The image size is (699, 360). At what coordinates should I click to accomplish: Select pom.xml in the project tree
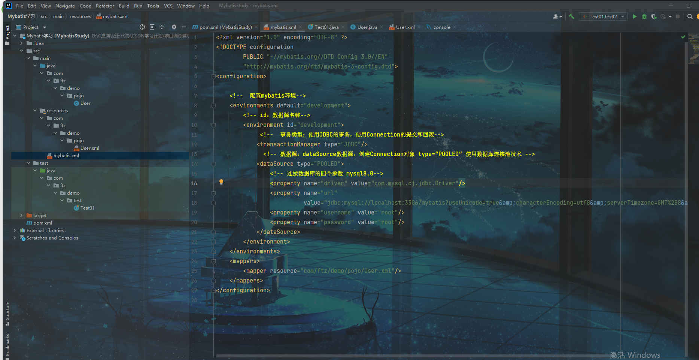[x=39, y=223]
